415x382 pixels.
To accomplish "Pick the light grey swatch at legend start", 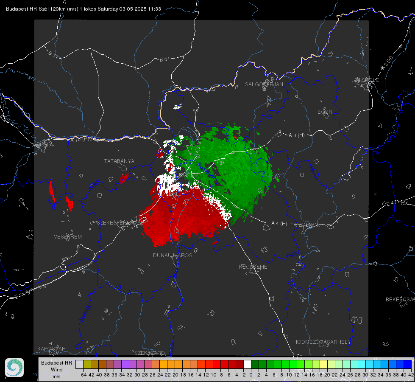I will (x=79, y=364).
